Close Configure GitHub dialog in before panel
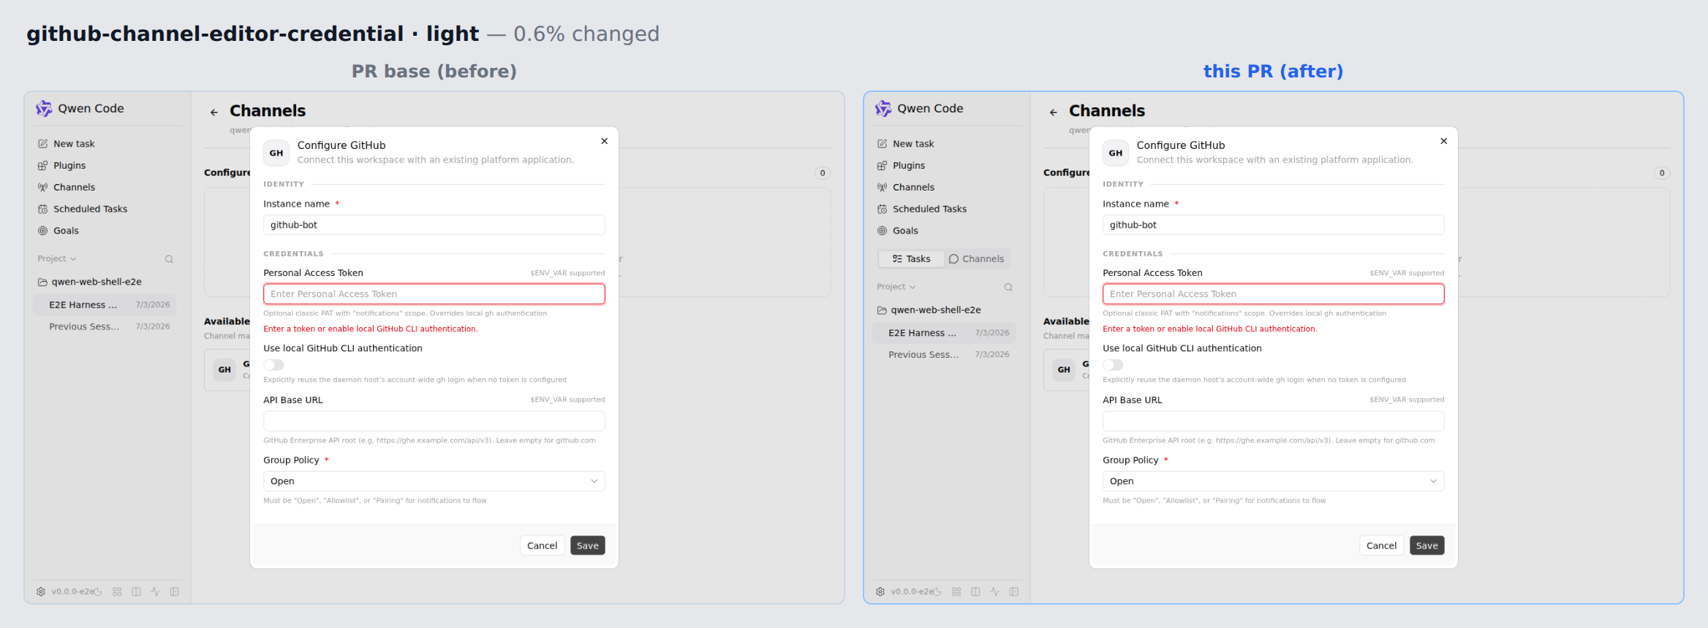 tap(605, 141)
